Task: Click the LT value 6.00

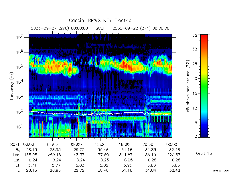Action: point(152,165)
